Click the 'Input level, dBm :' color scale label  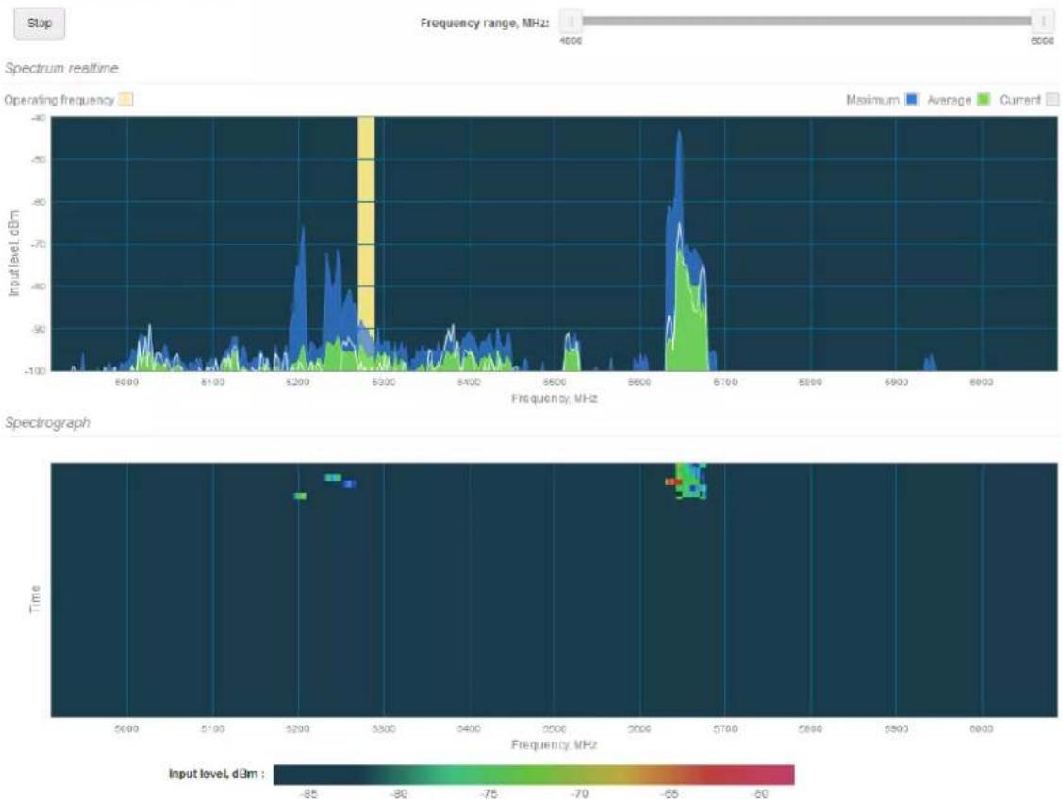pyautogui.click(x=217, y=774)
